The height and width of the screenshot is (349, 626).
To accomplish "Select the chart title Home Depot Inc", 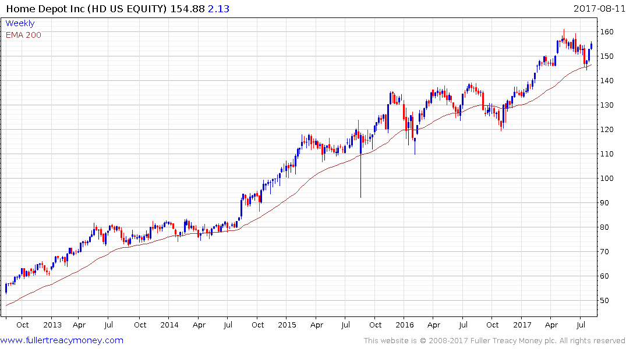I will click(45, 9).
